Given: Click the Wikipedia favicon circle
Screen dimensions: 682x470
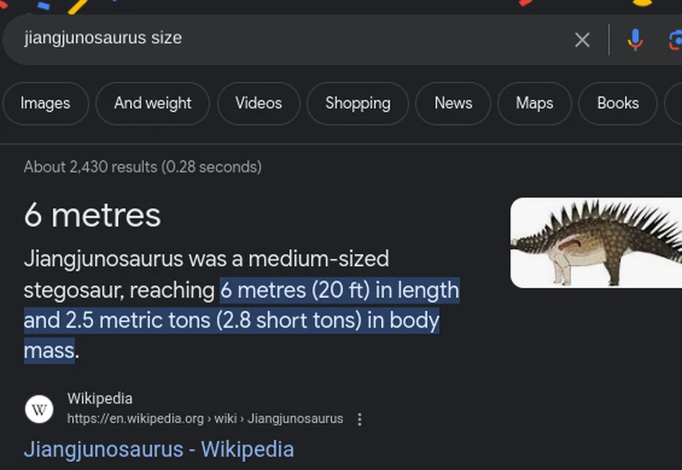Looking at the screenshot, I should pos(39,410).
